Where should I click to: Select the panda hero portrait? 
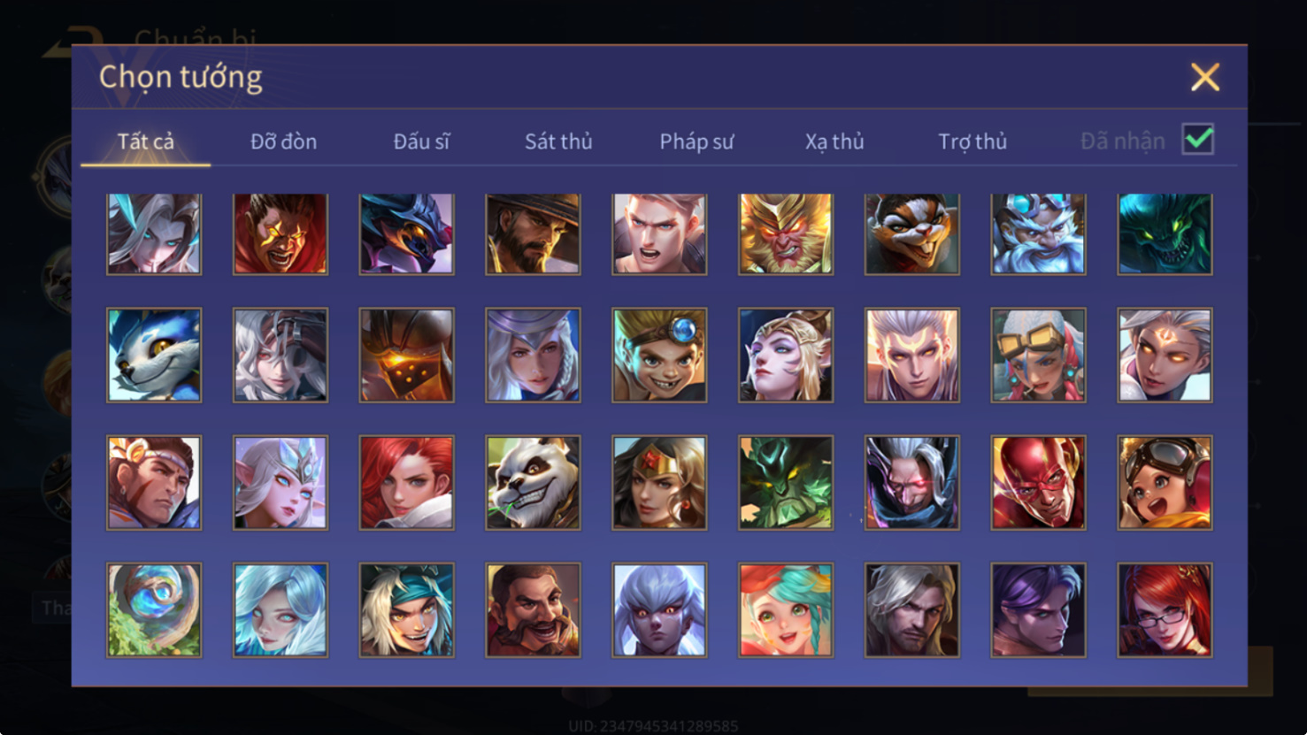pos(533,483)
